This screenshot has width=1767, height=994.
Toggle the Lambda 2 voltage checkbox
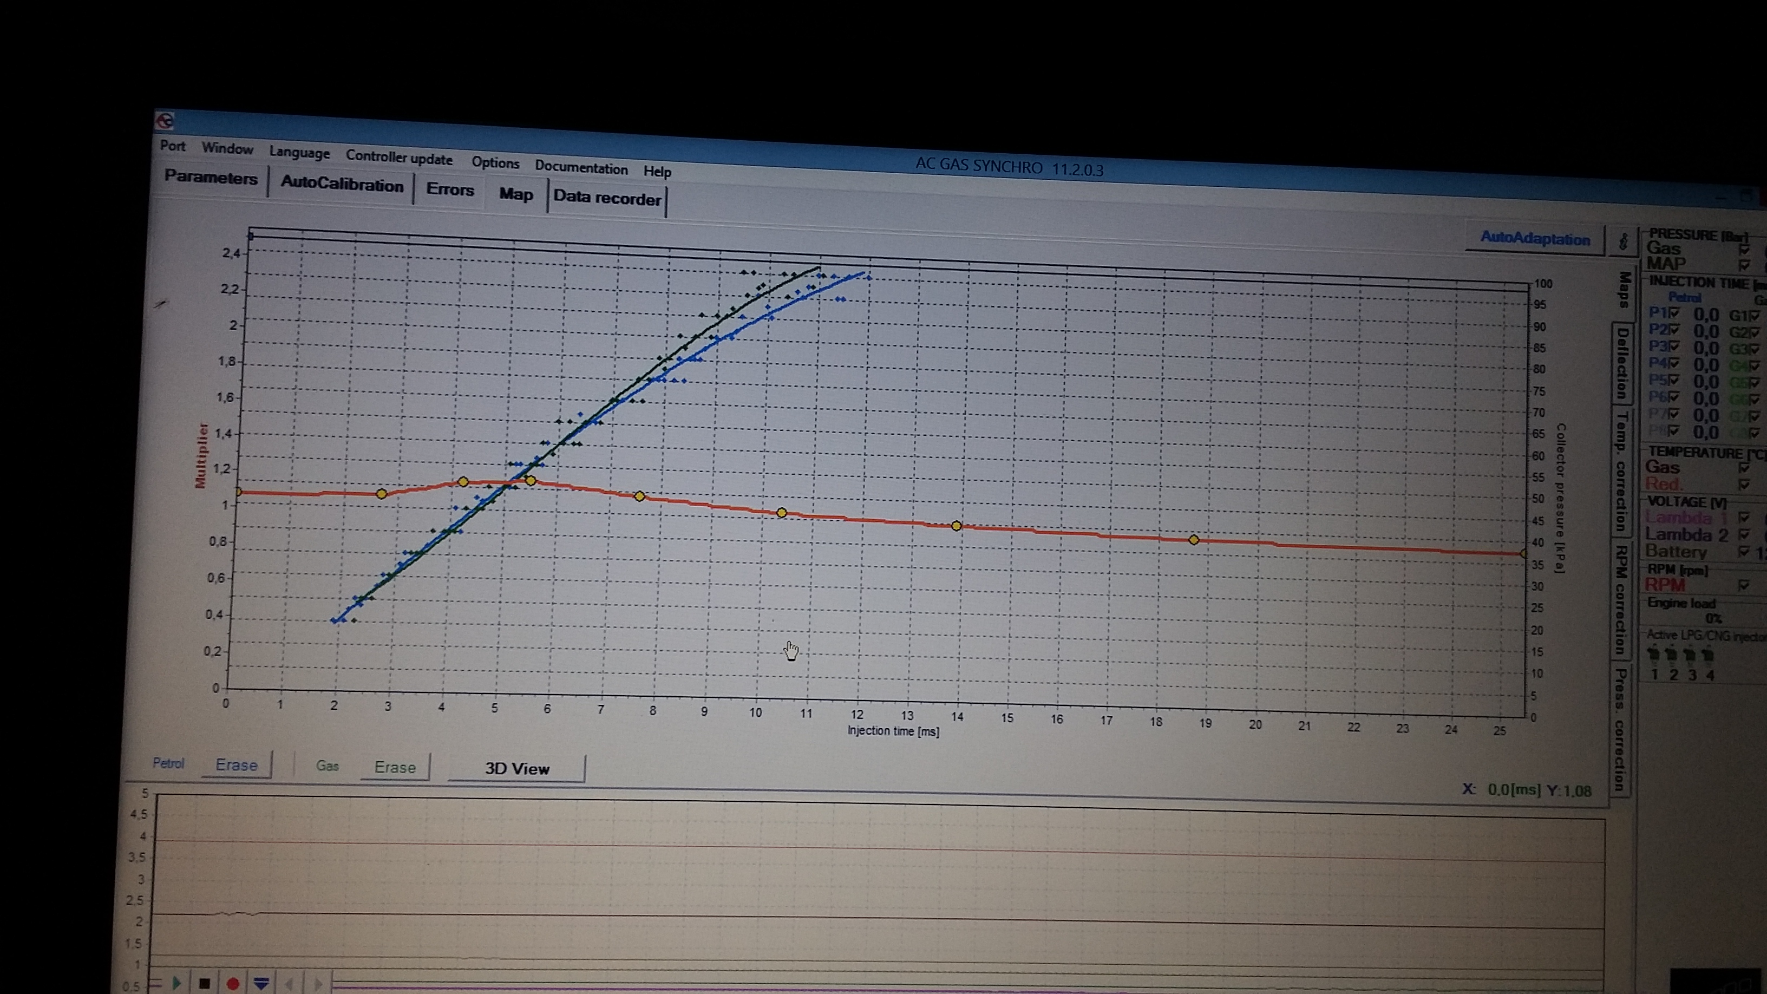(x=1744, y=534)
